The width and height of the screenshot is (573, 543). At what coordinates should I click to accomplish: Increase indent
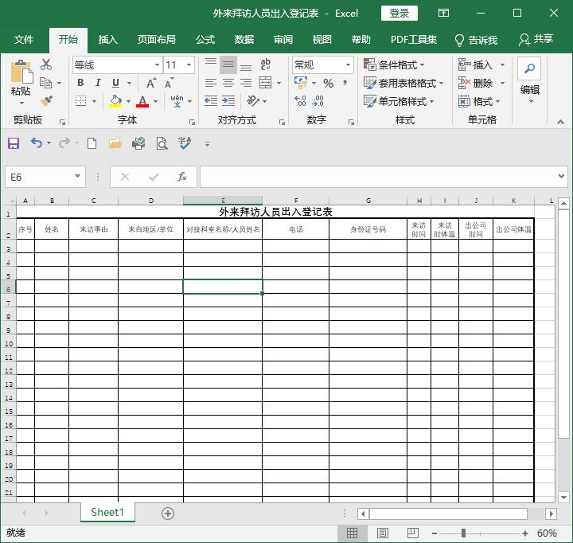(228, 100)
